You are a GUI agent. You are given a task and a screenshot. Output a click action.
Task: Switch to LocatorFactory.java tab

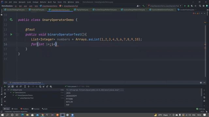[187, 10]
